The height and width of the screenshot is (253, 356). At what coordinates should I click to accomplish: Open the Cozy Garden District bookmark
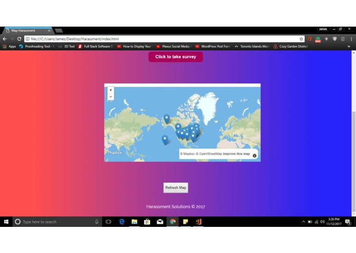pos(291,47)
